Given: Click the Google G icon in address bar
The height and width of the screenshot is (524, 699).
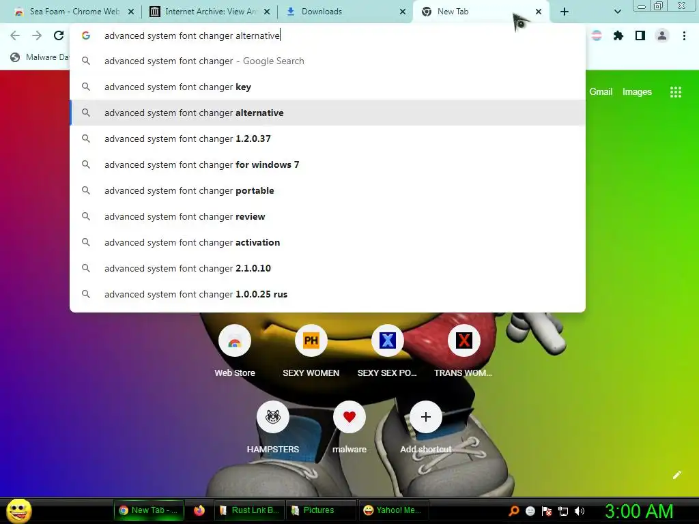Looking at the screenshot, I should click(x=86, y=35).
